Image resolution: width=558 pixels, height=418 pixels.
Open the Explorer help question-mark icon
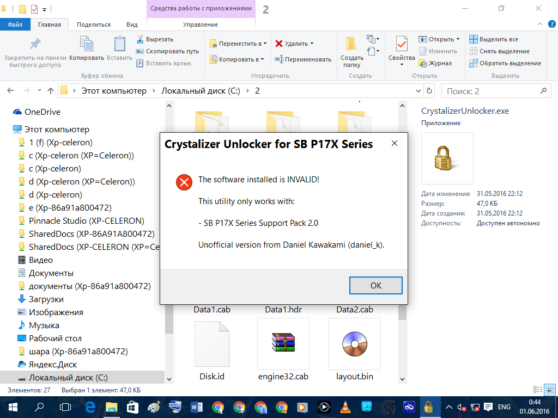coord(551,24)
